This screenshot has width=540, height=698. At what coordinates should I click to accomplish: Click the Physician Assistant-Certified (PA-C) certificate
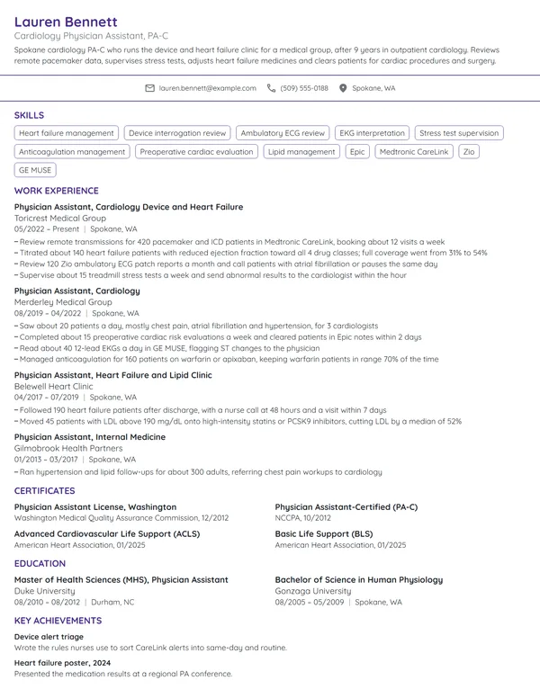click(346, 507)
